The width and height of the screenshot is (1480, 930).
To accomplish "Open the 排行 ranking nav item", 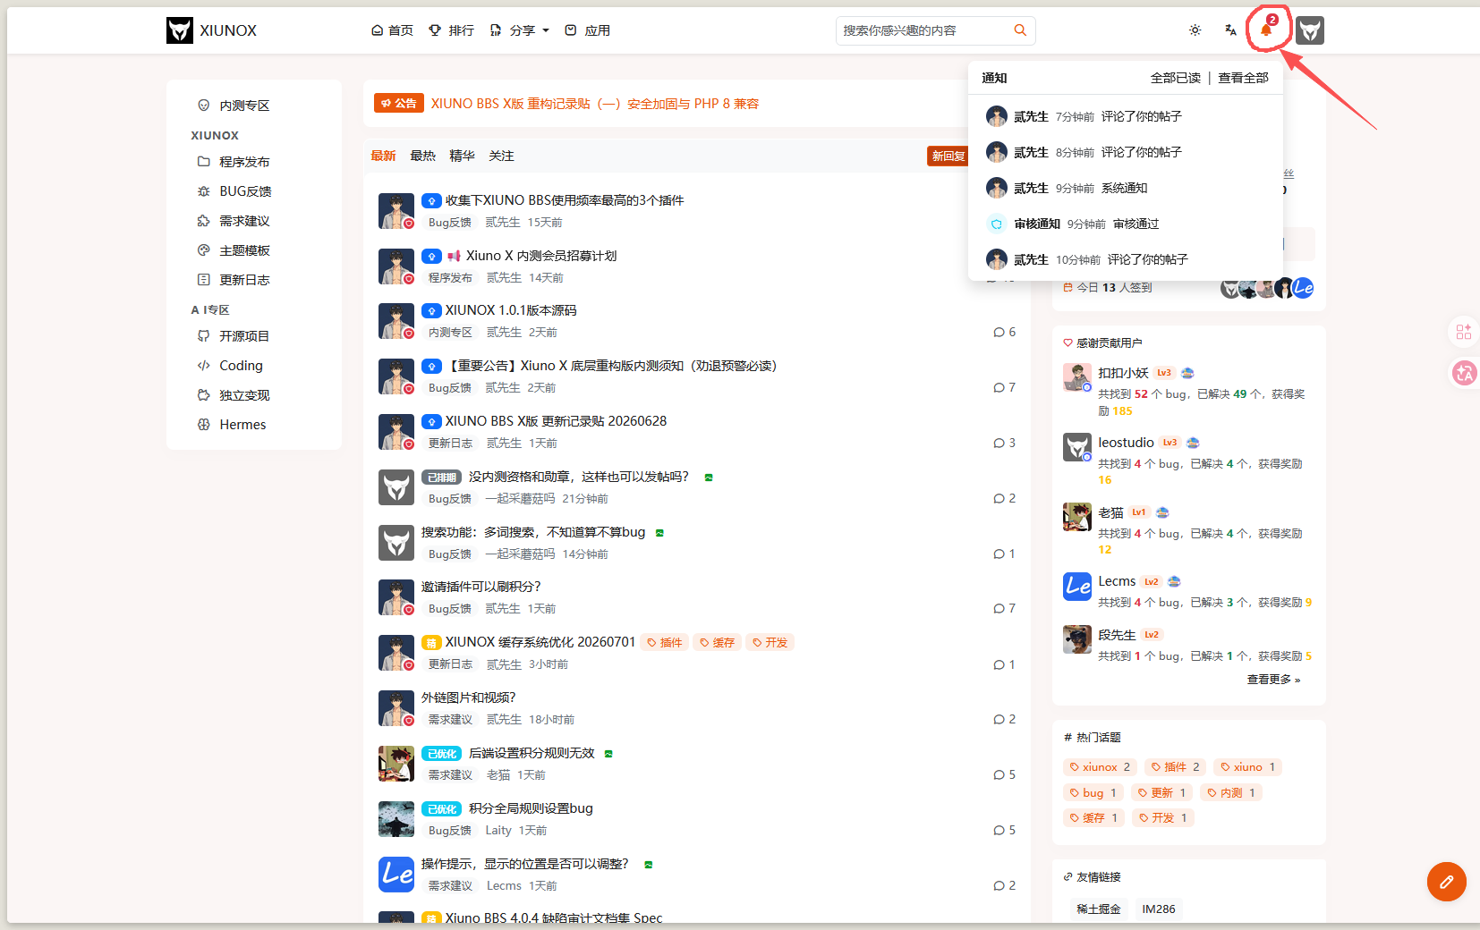I will (451, 30).
